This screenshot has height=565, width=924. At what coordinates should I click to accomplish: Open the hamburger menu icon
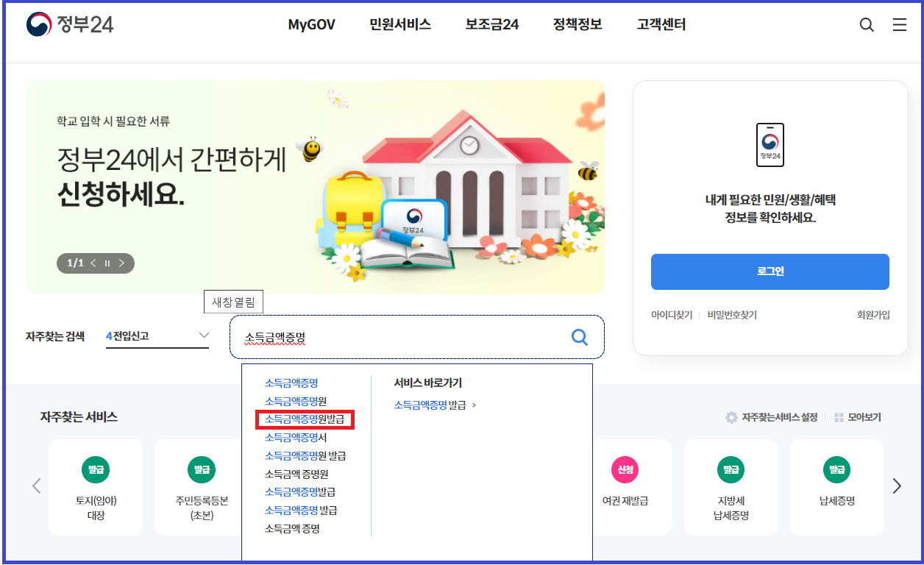click(x=899, y=25)
